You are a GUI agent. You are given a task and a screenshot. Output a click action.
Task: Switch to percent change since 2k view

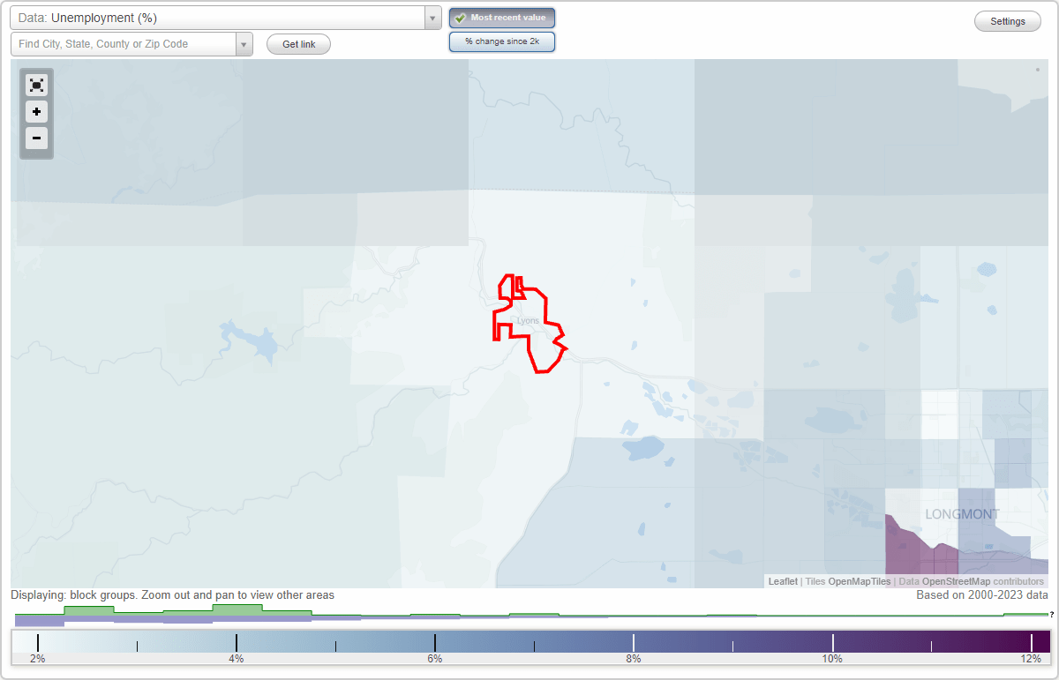click(502, 41)
